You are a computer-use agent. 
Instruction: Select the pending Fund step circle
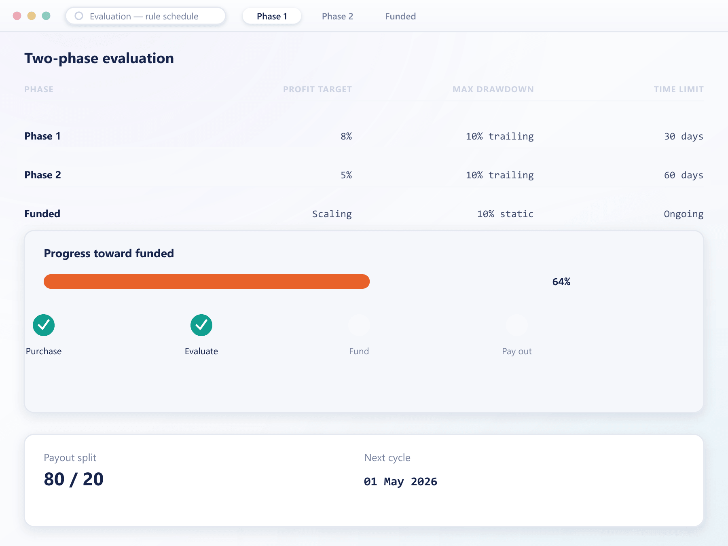tap(359, 325)
